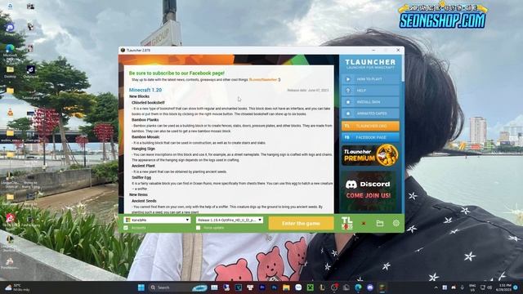Open Discord icon in taskbar
The height and width of the screenshot is (294, 523).
(370, 287)
